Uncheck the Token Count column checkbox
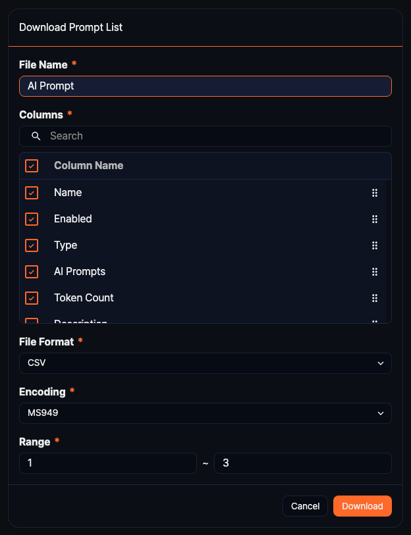The image size is (411, 535). (x=31, y=297)
